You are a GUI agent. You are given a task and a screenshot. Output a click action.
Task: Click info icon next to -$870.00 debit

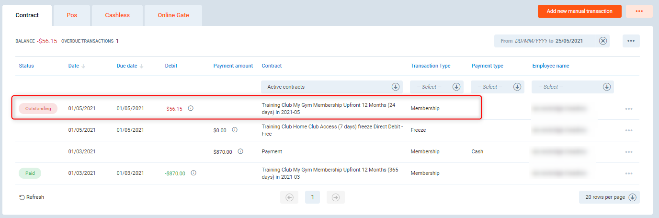tap(193, 173)
